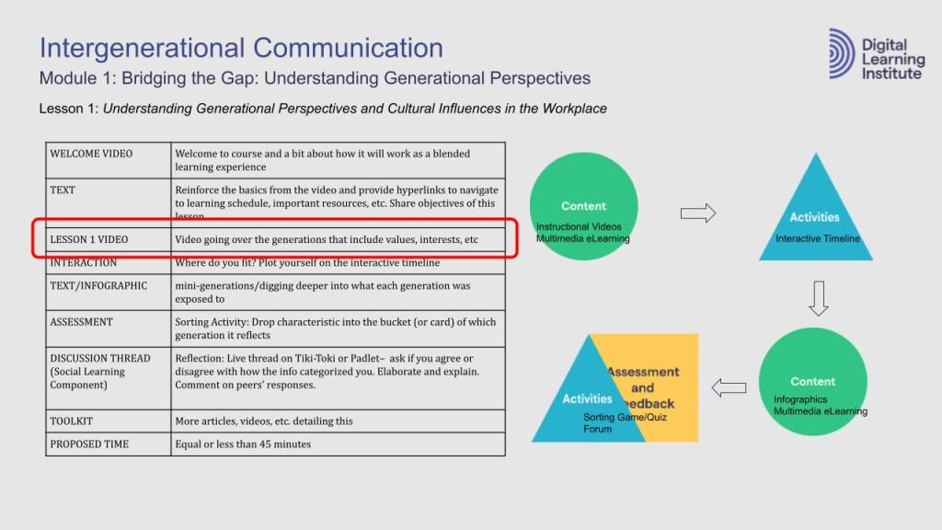Click the Module 1 Bridging the Gap subtitle
Image resolution: width=942 pixels, height=530 pixels.
tap(315, 78)
